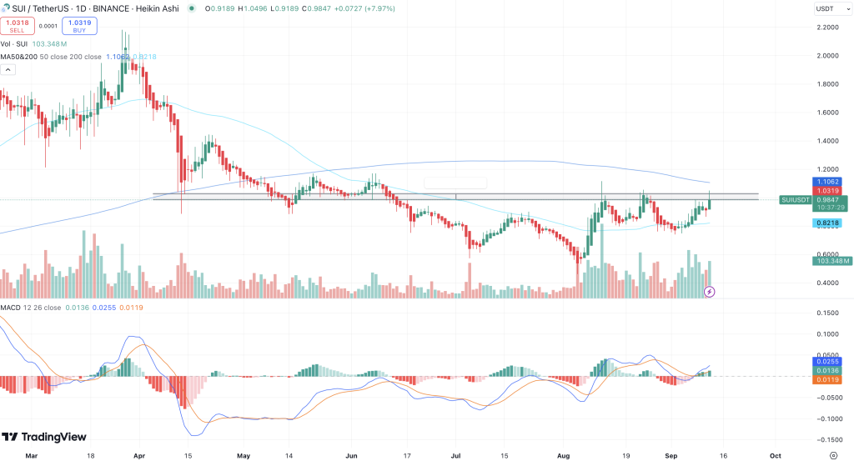Click the green 0.0136 MACD histogram label
The image size is (854, 461).
coord(827,371)
